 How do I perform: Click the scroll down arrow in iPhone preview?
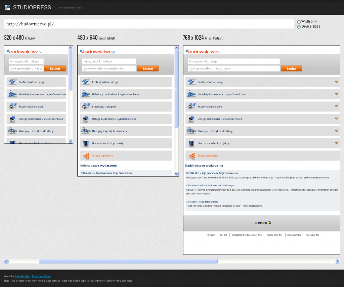(71, 141)
